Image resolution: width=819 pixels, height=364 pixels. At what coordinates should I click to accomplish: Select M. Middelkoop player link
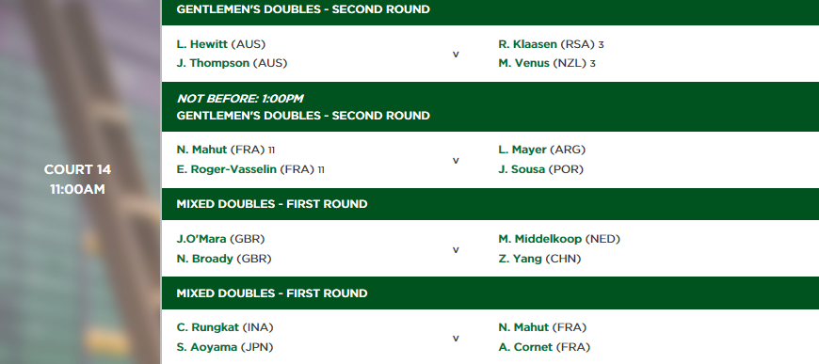pos(539,239)
